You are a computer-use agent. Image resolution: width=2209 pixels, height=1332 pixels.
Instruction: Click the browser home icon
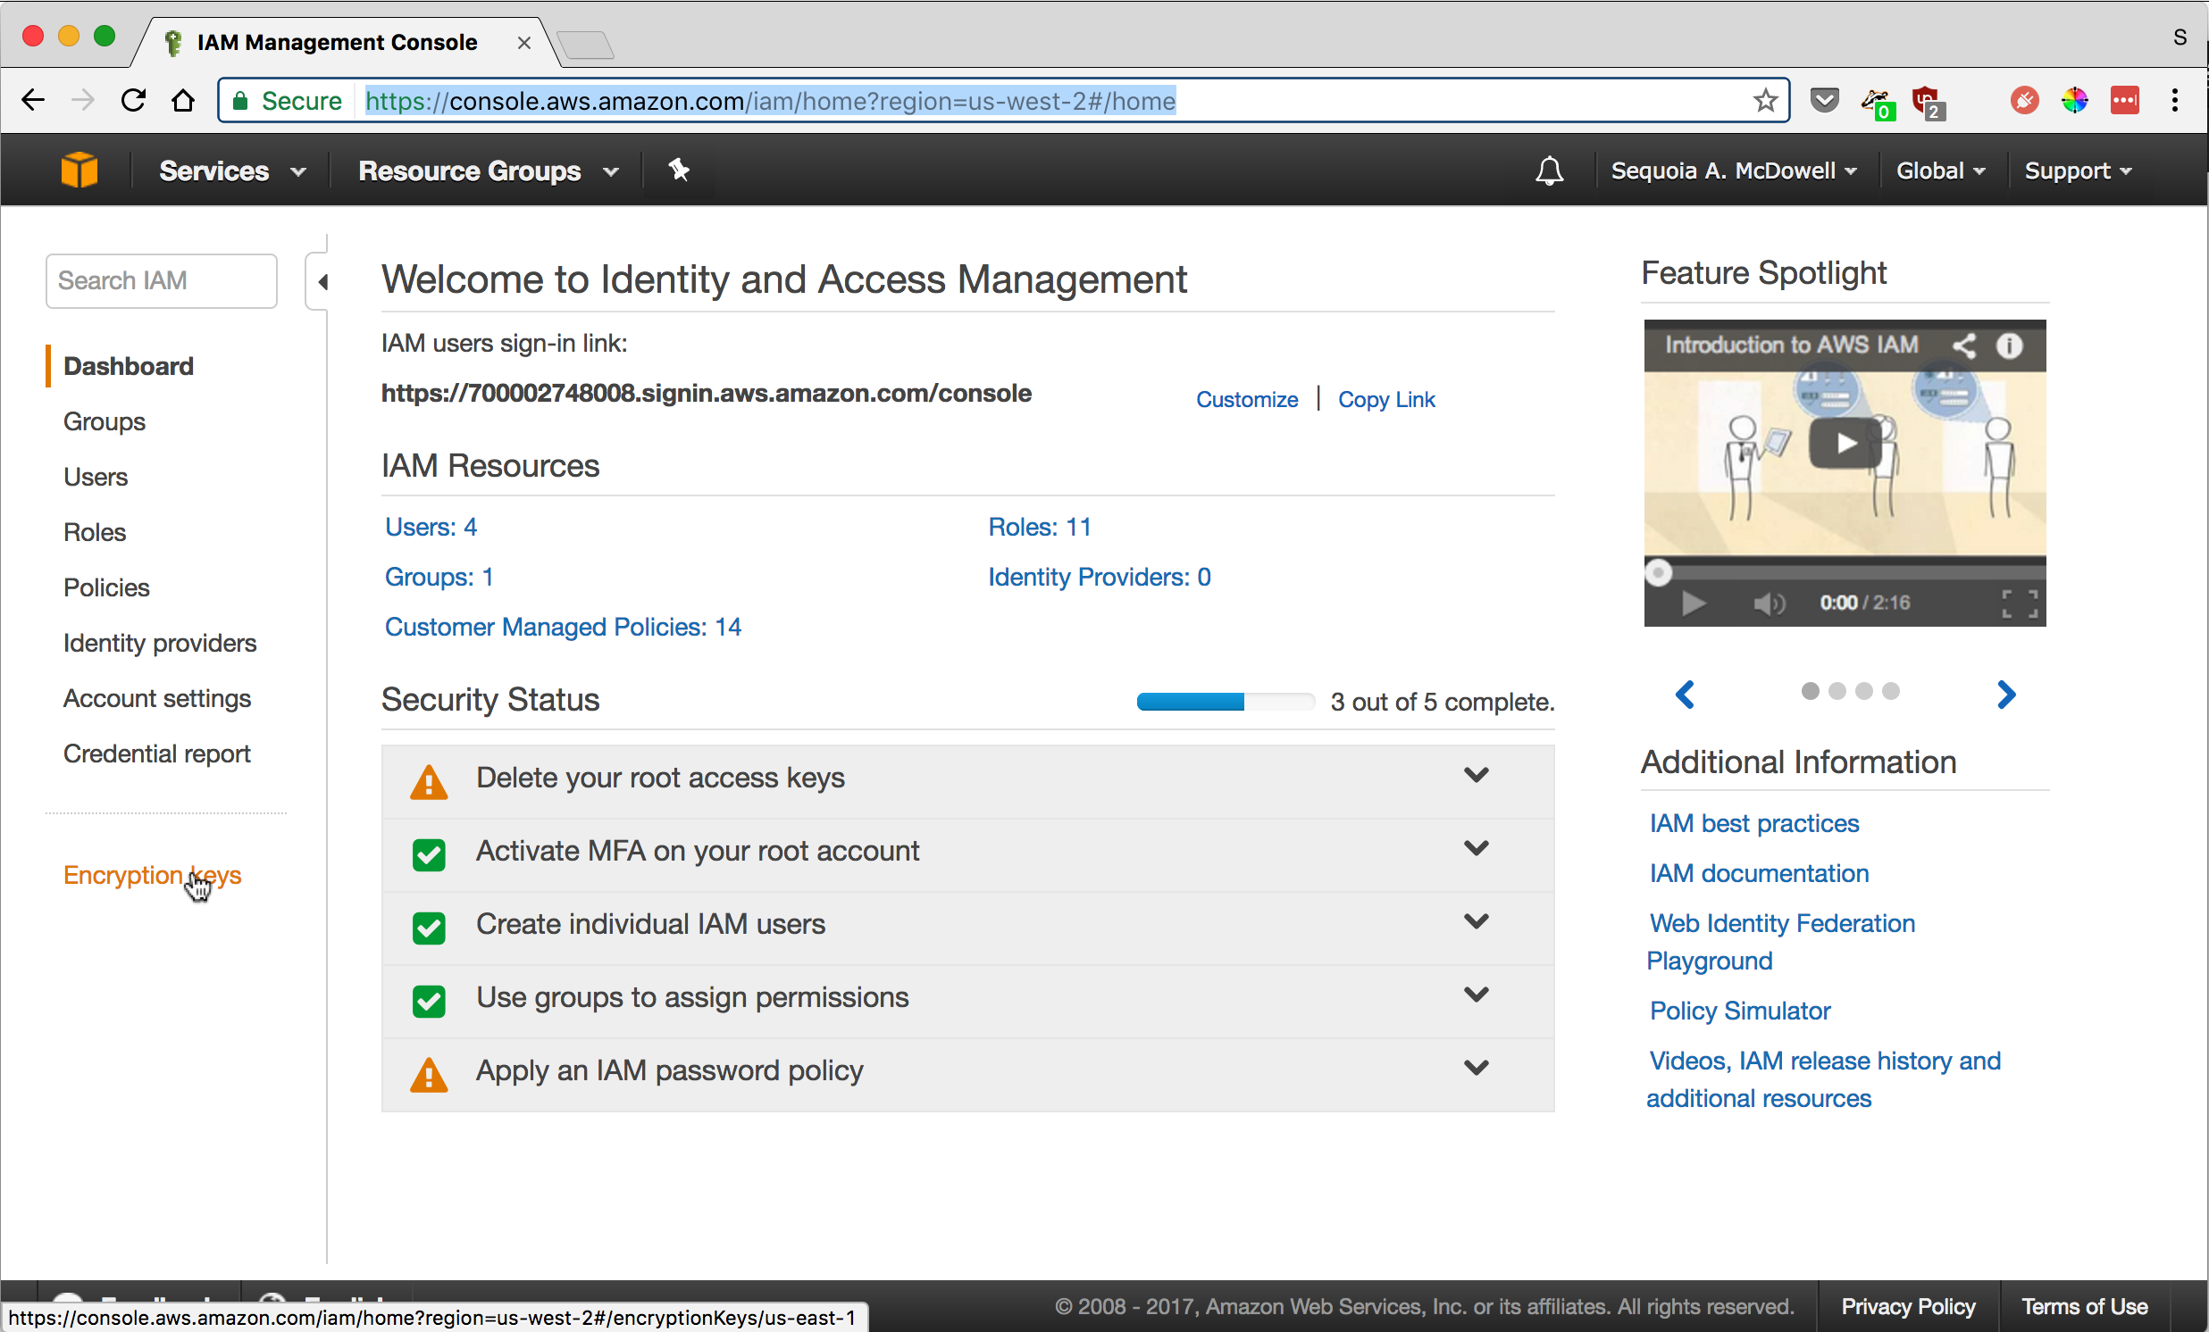(x=183, y=100)
